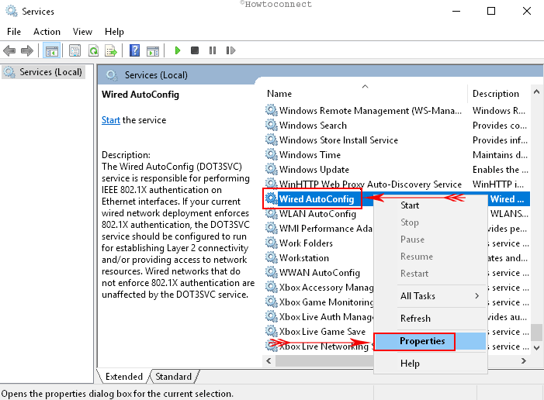Screen dimensions: 544x400
Task: Select WinHTTP Web Proxy Auto-Discovery Service
Action: point(397,184)
